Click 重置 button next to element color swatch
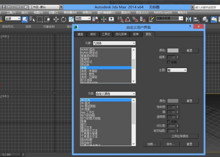 (190, 51)
